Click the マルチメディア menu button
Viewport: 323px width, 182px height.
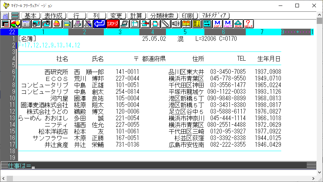214,16
